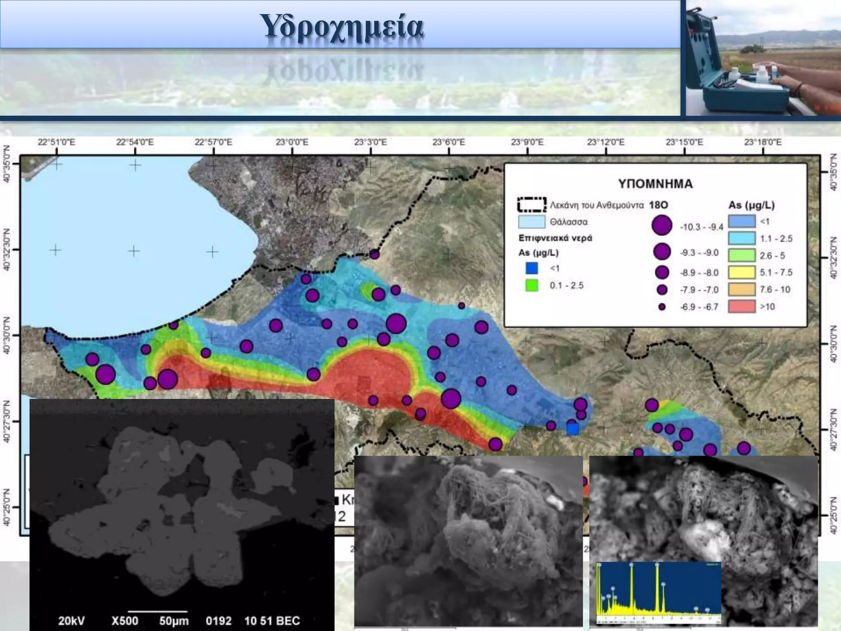
Task: Click the green 2.6 - 5 legend swatch
Action: point(742,255)
